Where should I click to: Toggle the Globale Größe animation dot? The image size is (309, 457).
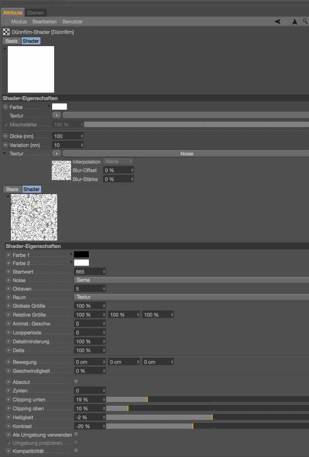click(x=8, y=306)
